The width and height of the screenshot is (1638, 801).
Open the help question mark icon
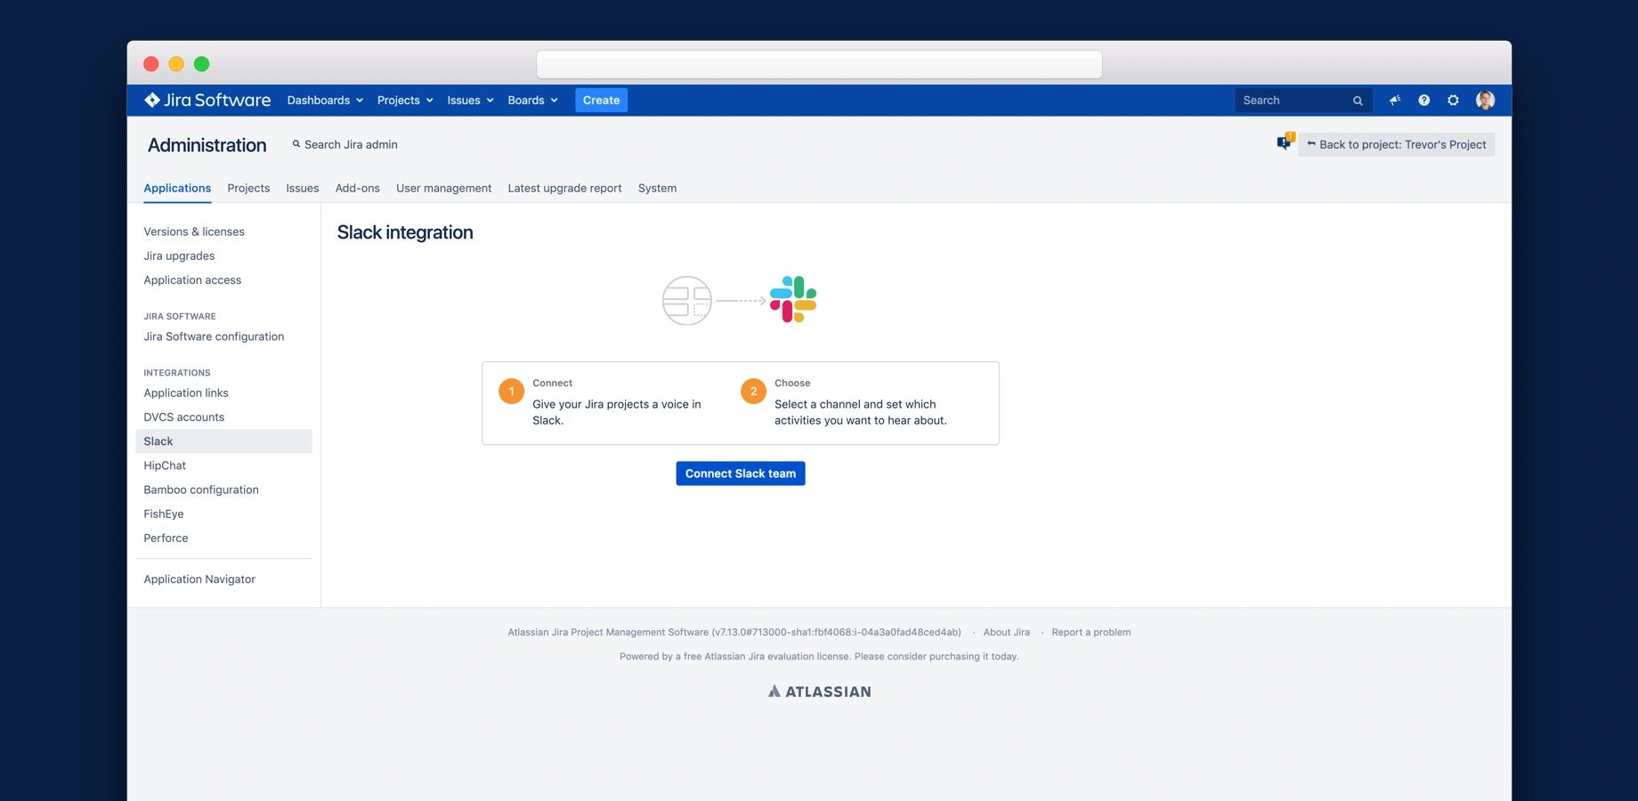[x=1424, y=101]
